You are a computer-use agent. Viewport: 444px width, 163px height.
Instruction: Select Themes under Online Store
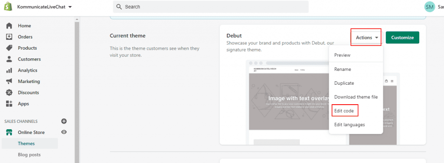click(26, 144)
